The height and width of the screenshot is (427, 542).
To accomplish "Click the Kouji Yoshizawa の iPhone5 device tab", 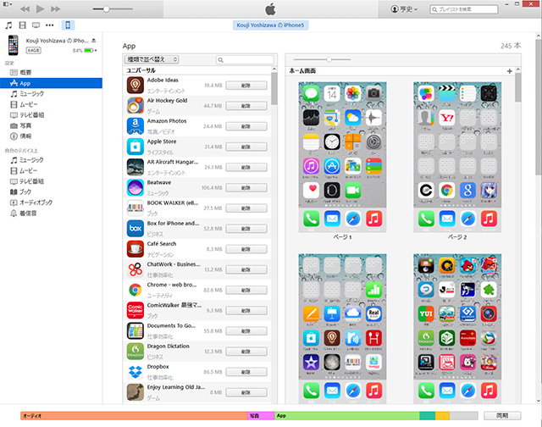I will [270, 25].
